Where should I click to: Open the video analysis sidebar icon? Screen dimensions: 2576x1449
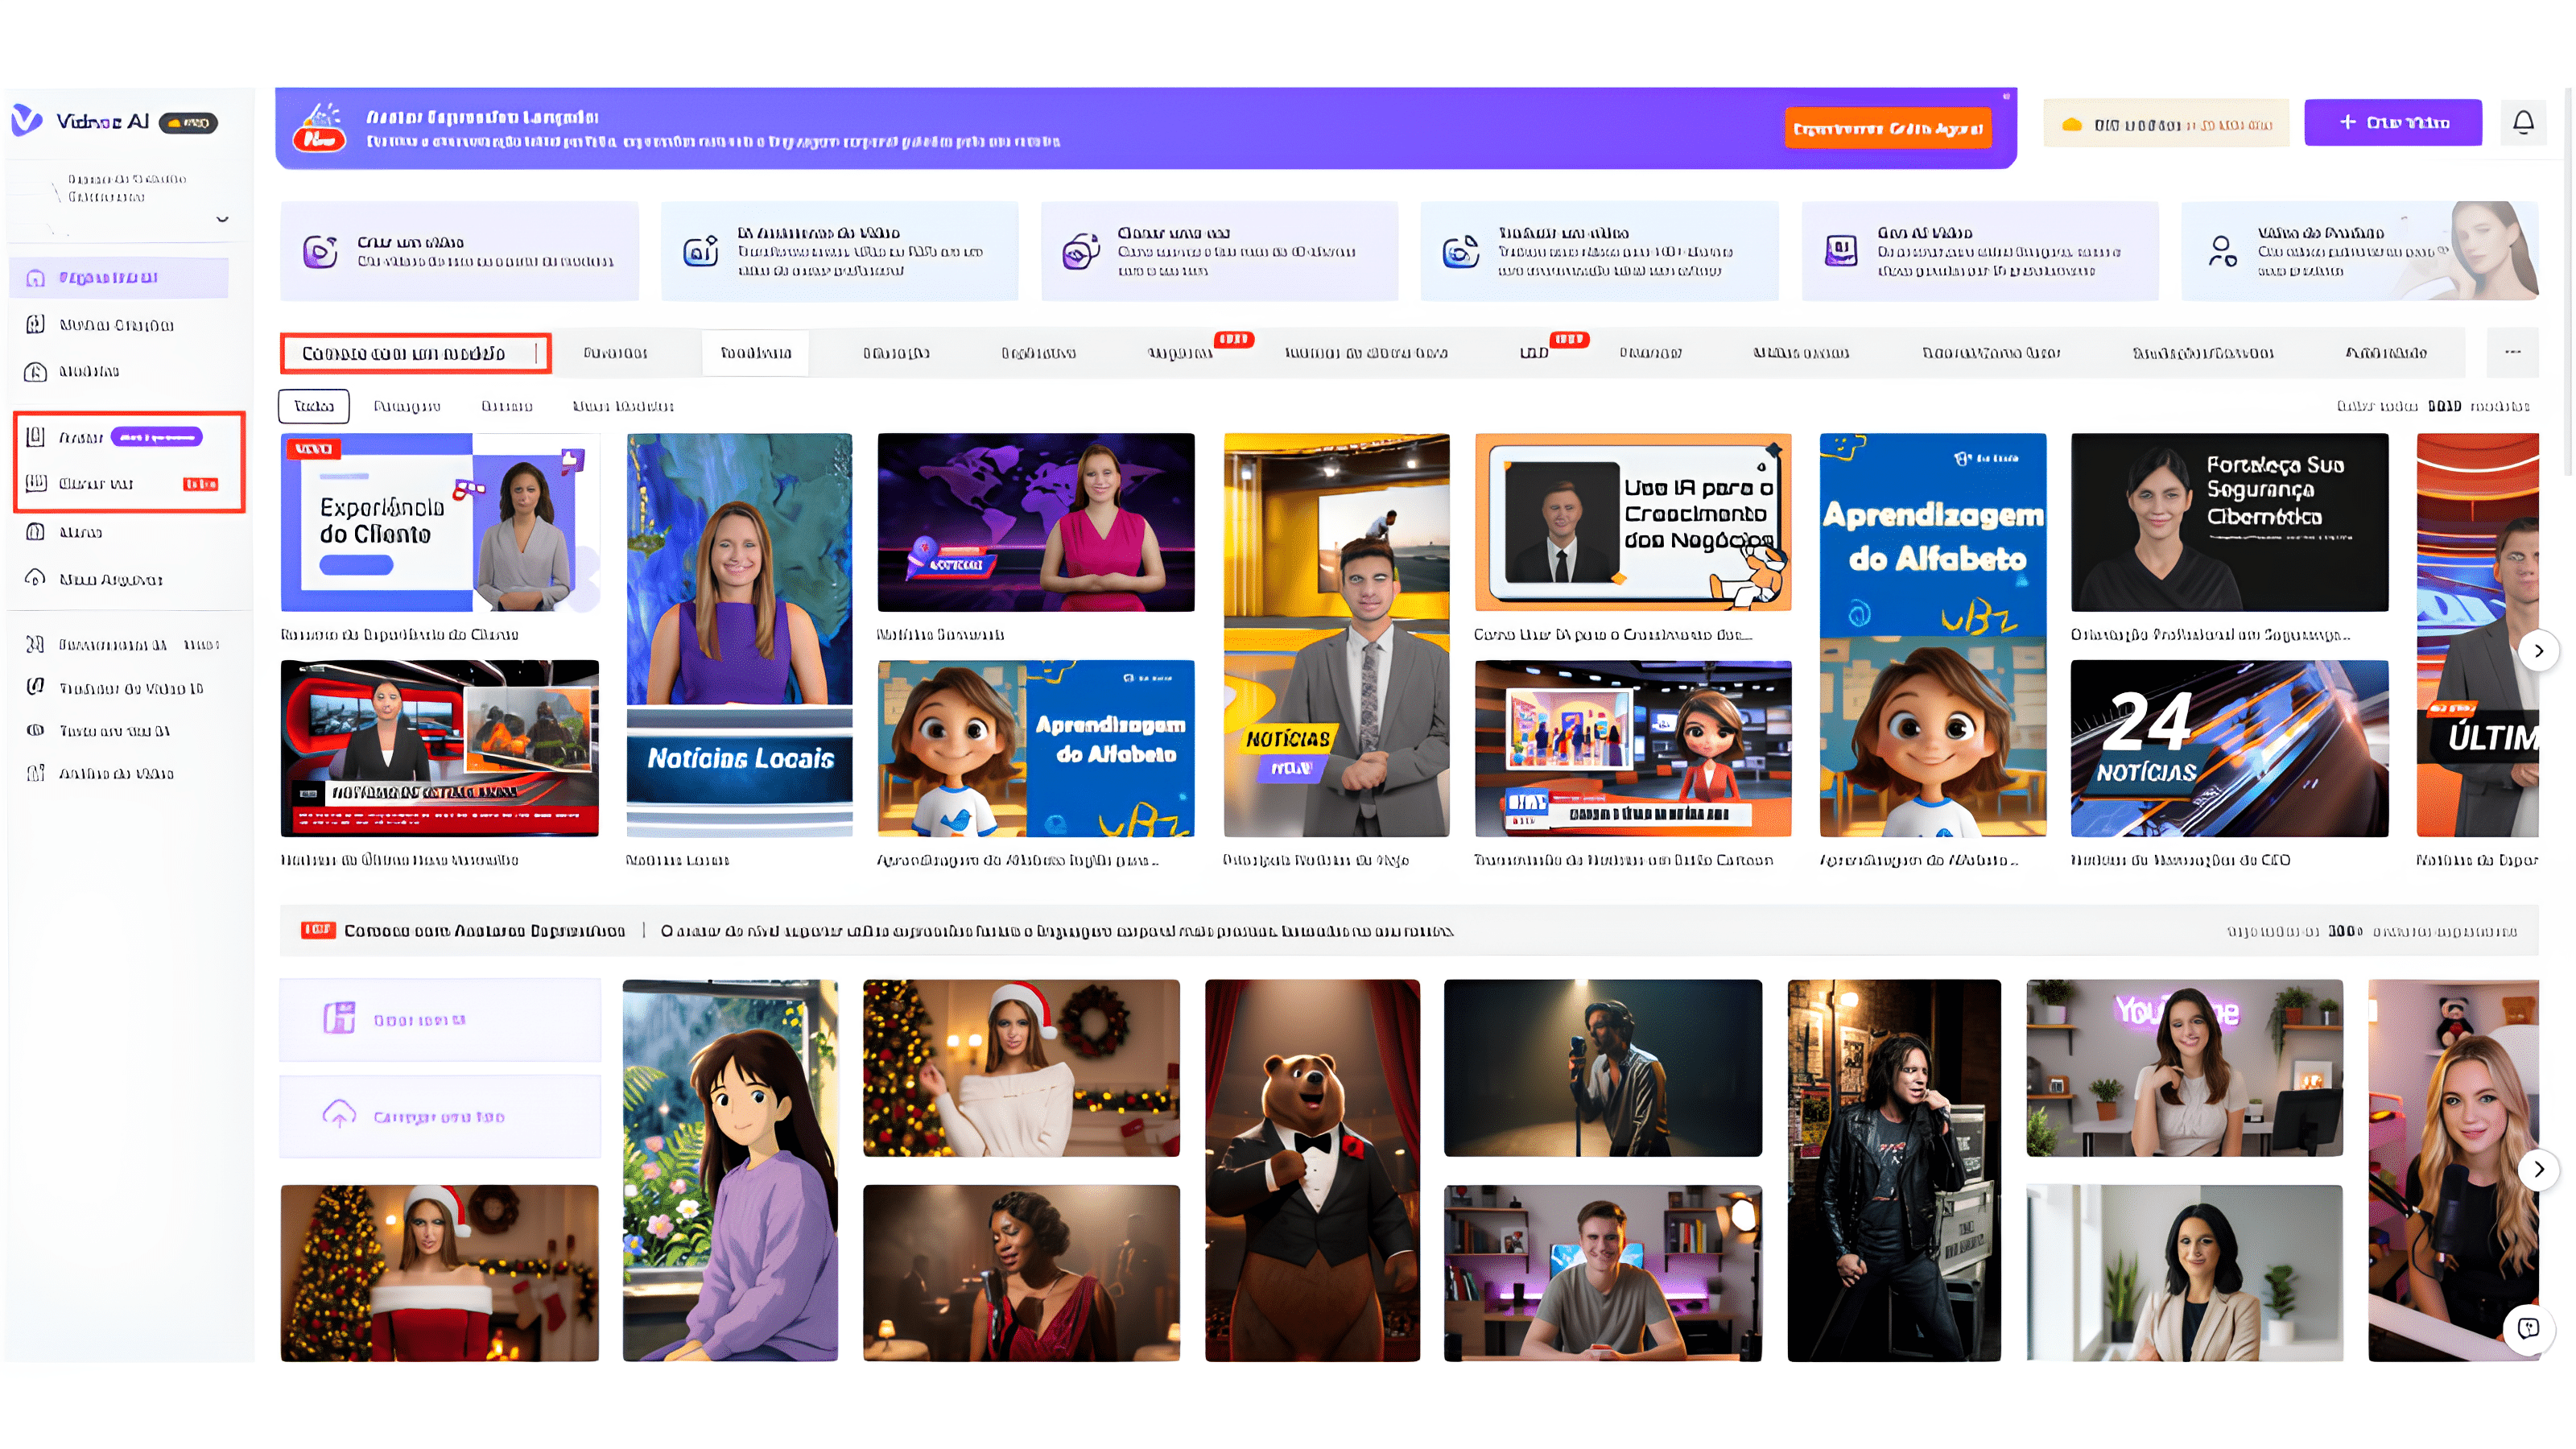click(x=36, y=773)
